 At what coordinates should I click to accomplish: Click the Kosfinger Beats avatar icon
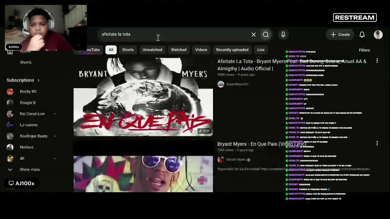coord(10,136)
